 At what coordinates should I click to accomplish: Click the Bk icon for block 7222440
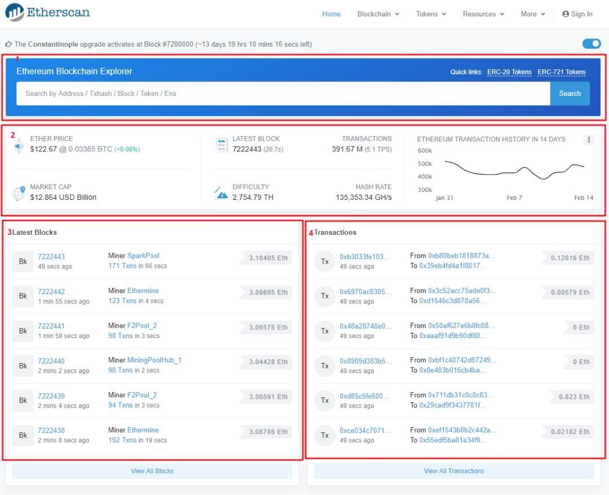point(23,366)
